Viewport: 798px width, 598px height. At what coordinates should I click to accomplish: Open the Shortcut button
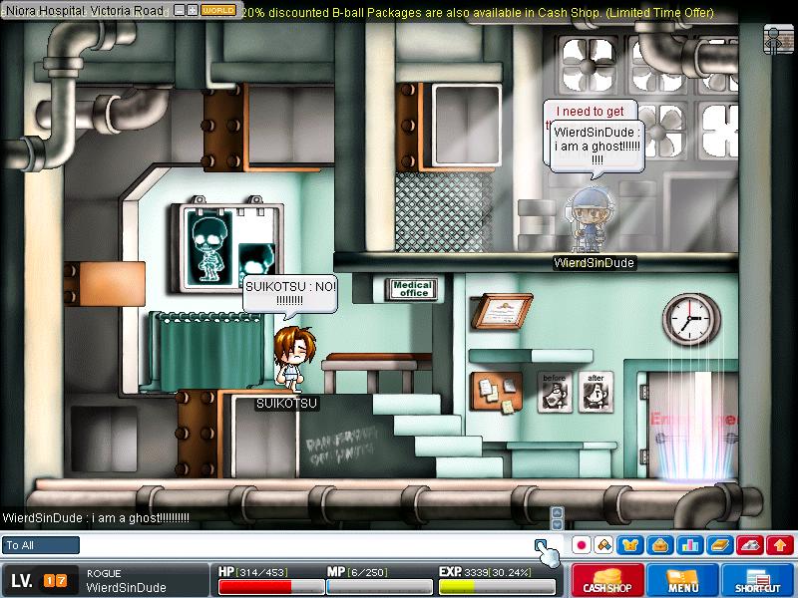pos(758,580)
